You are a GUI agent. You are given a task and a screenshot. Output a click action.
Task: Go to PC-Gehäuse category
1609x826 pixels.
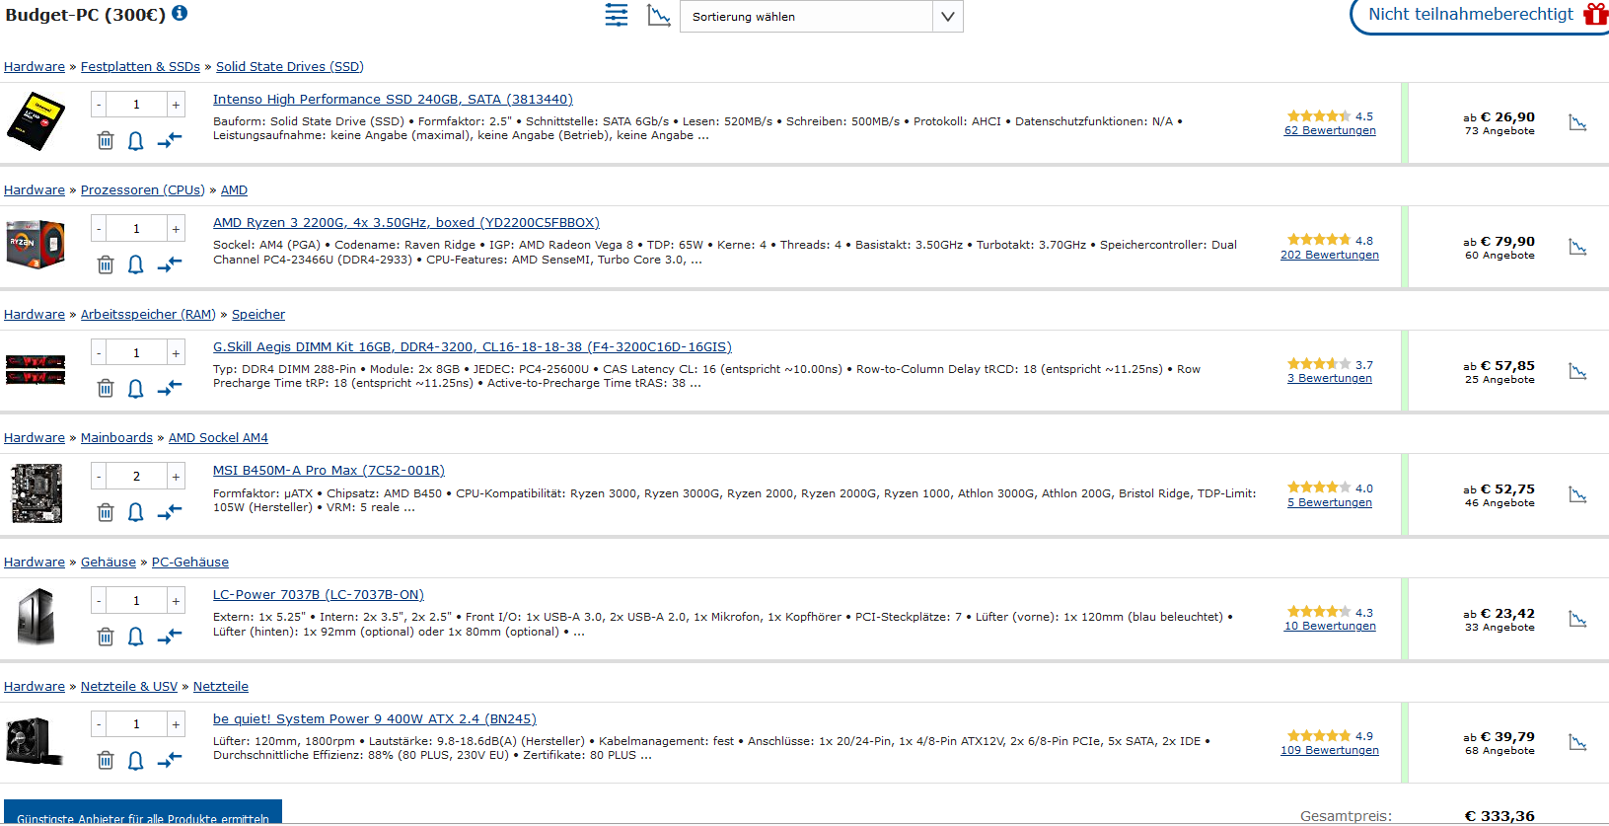(190, 563)
